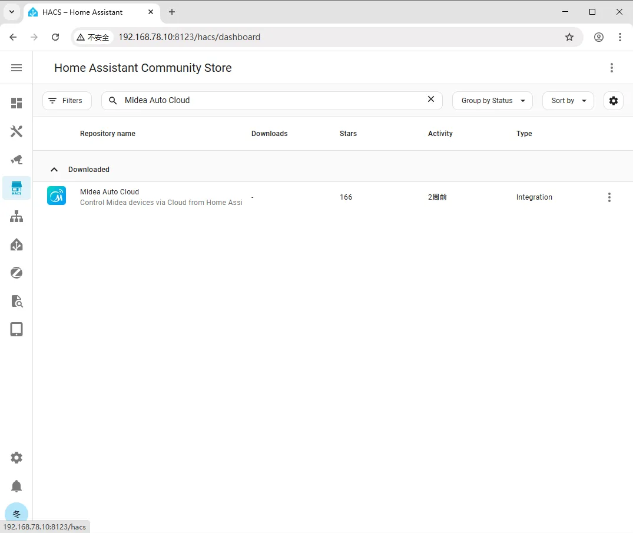Open the hammer and wrench tools sidebar icon
Viewport: 633px width, 533px height.
16,131
